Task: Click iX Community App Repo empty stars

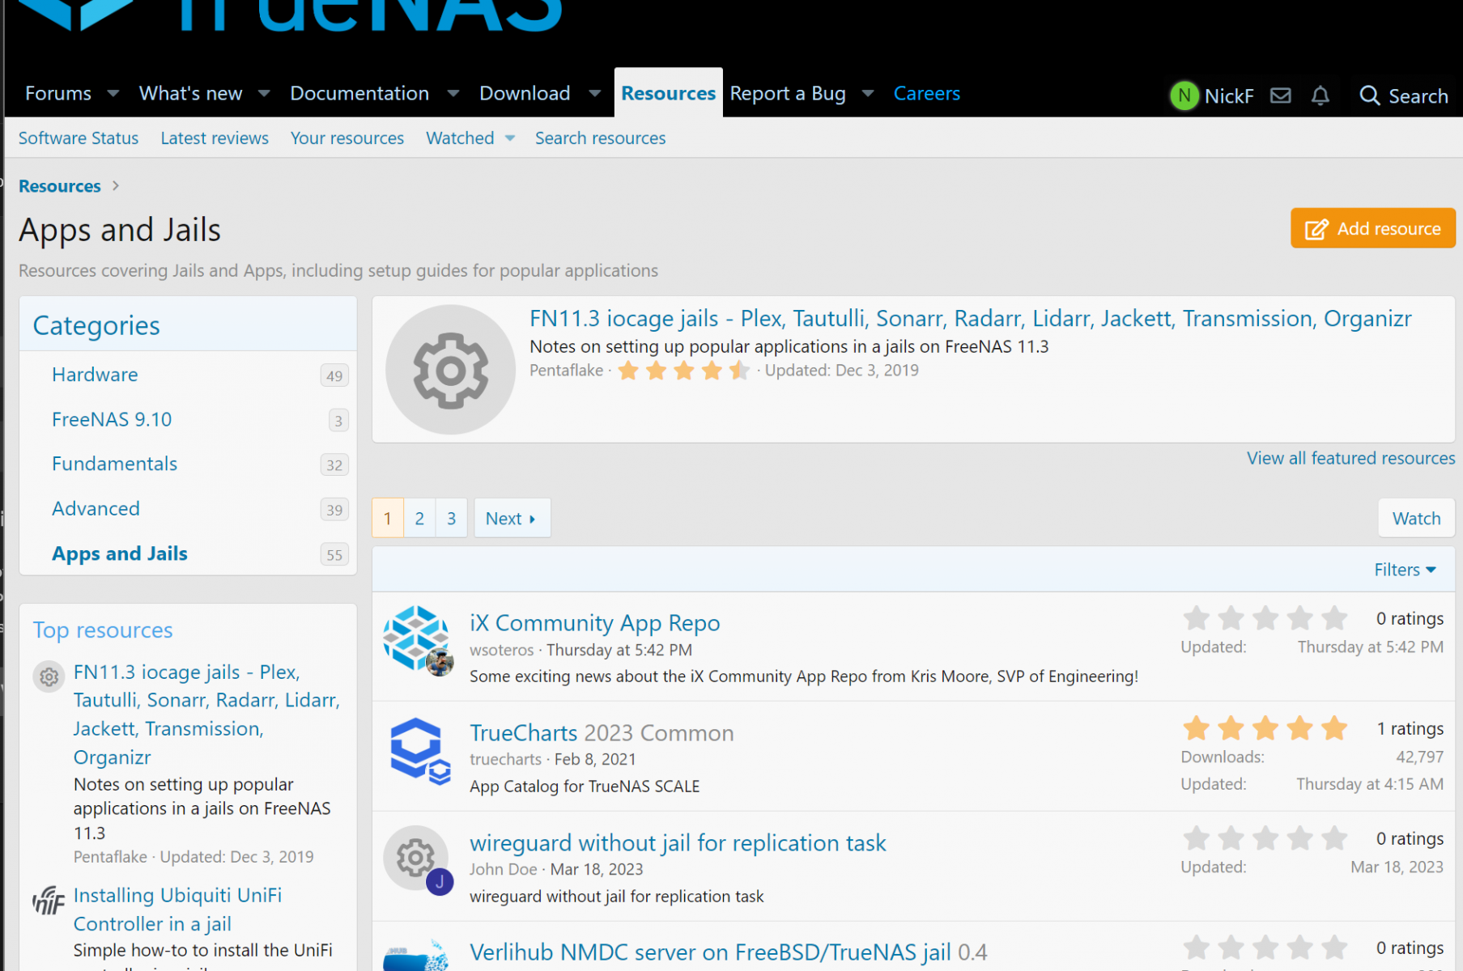Action: click(1265, 618)
